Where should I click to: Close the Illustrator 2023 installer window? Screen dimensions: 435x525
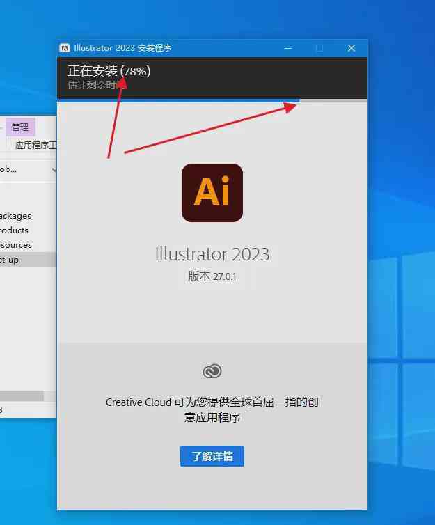click(351, 48)
